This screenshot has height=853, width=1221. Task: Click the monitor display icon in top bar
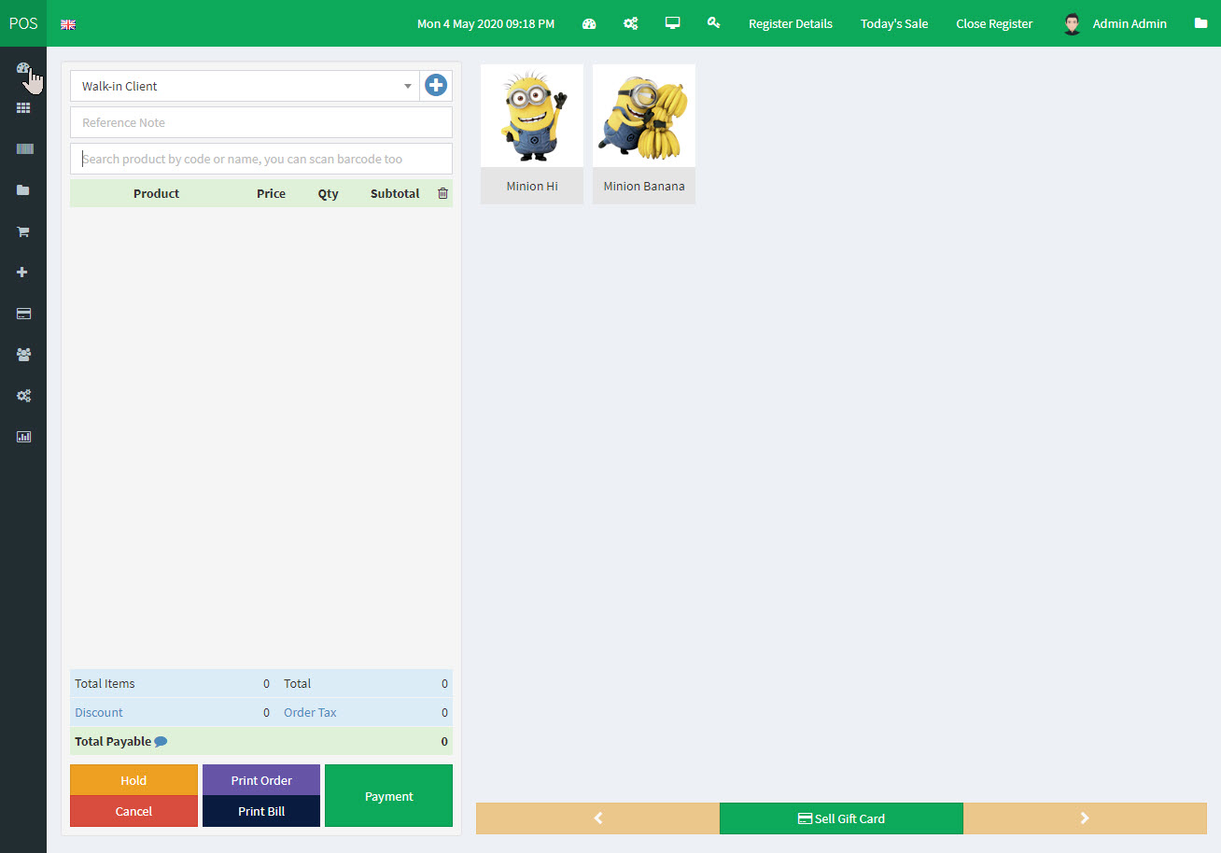point(672,22)
